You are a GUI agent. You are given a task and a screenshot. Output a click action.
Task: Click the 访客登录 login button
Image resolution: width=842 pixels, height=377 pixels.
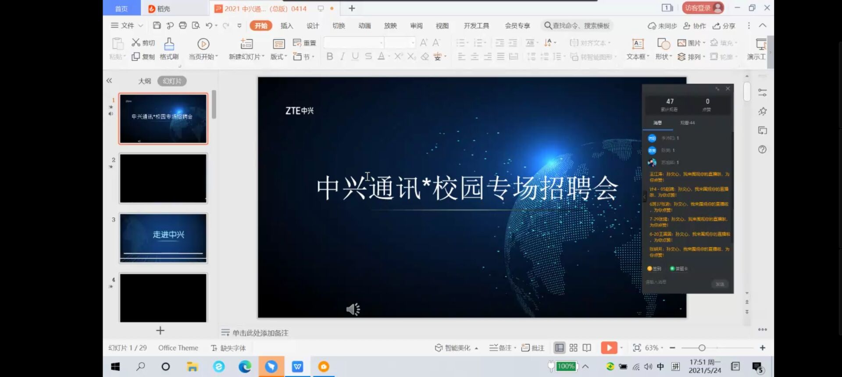pyautogui.click(x=703, y=8)
